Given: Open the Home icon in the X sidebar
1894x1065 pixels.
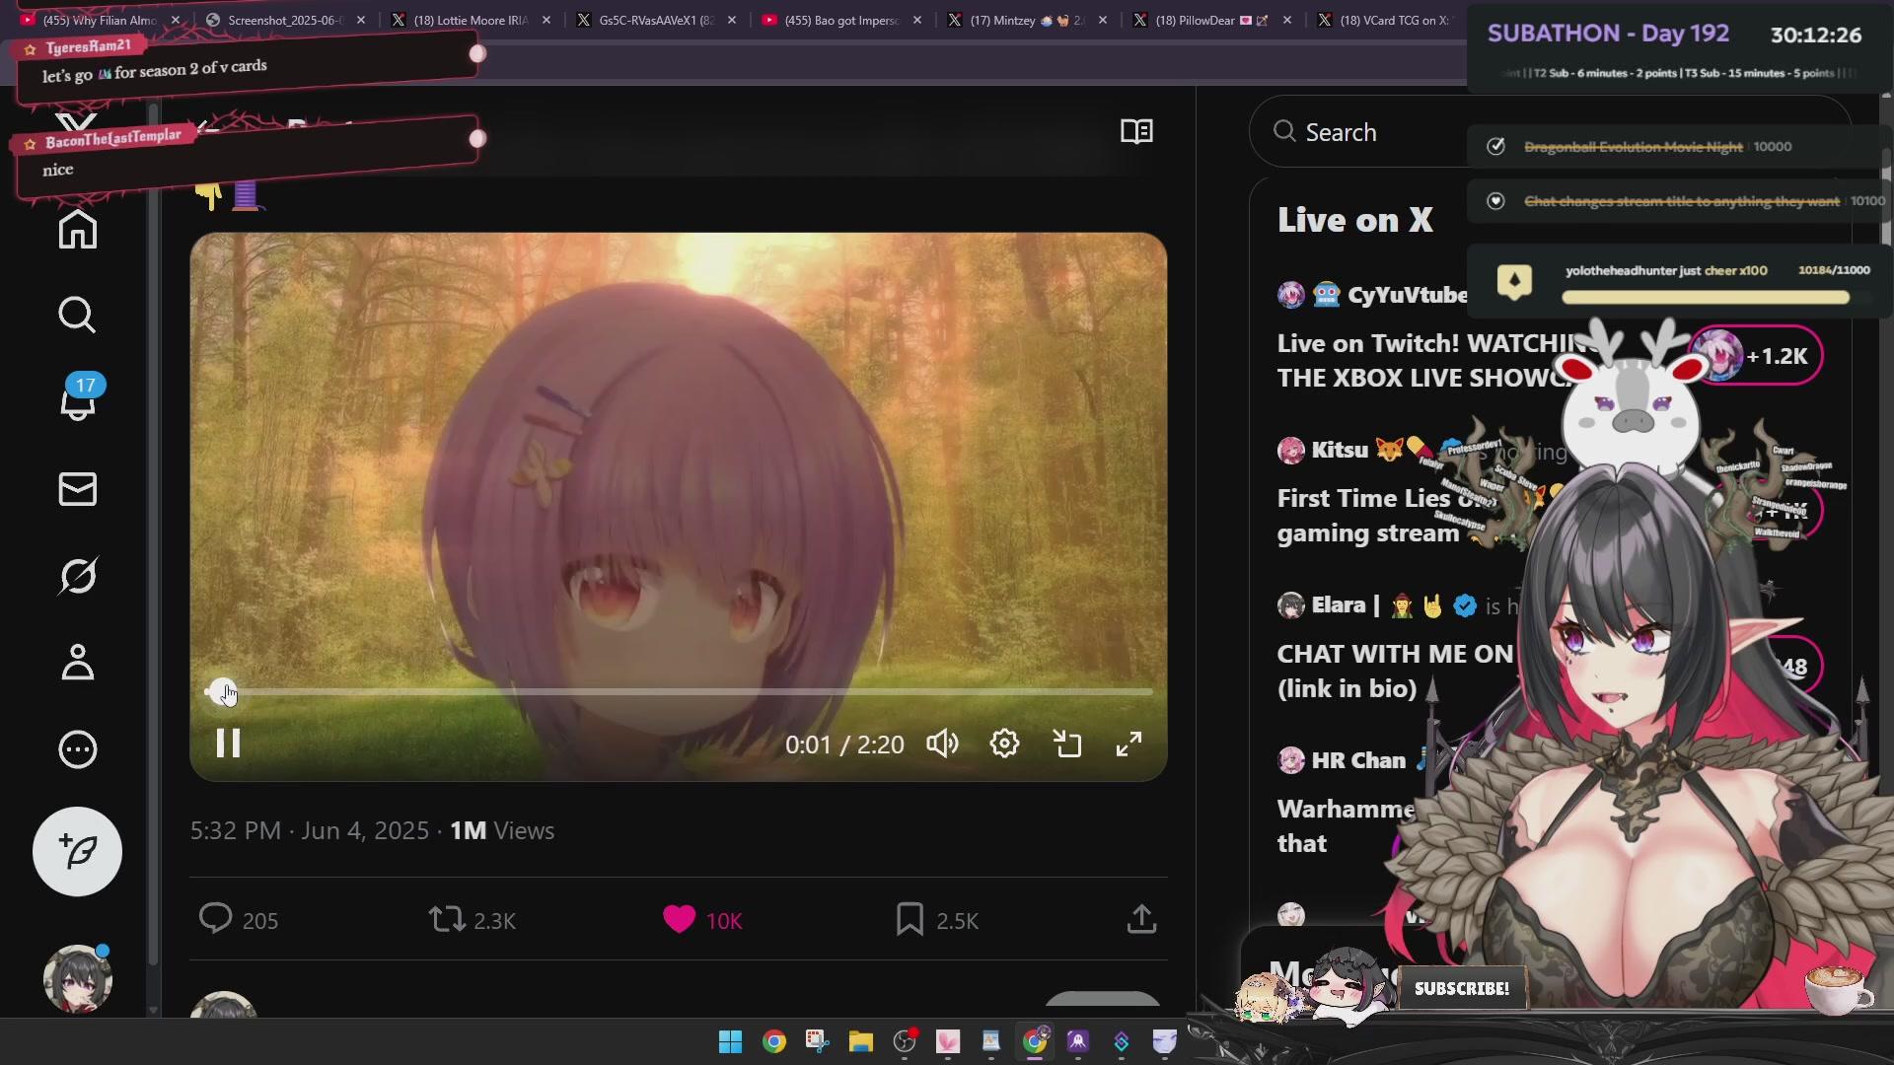Looking at the screenshot, I should coord(78,229).
